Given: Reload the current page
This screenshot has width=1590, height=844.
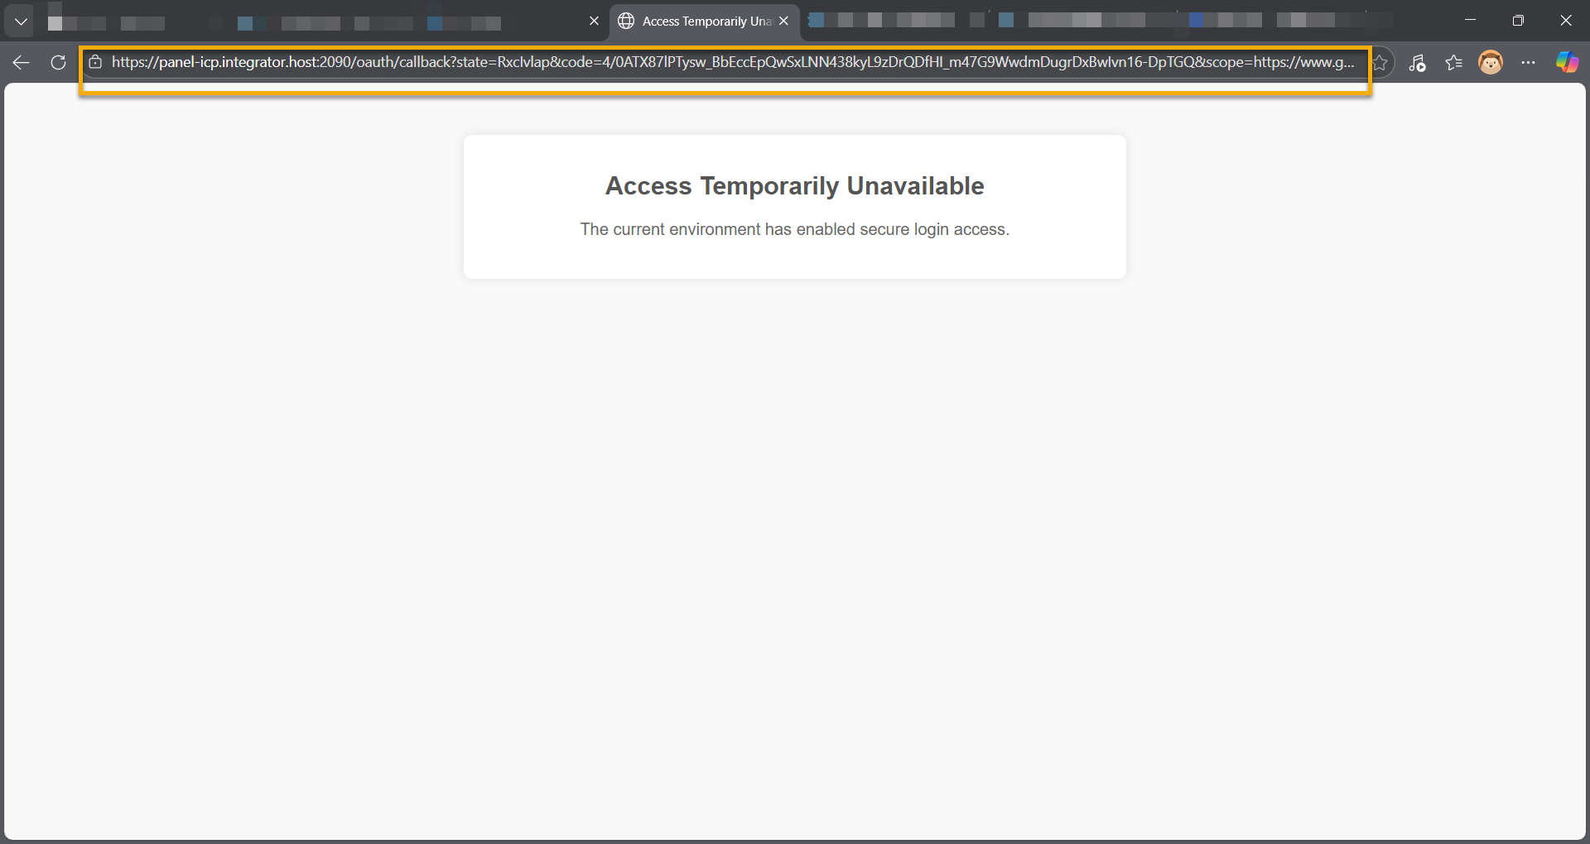Looking at the screenshot, I should (x=58, y=63).
